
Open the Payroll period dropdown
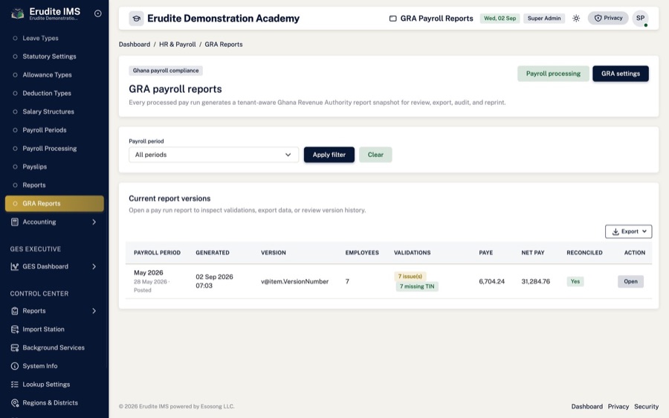213,155
